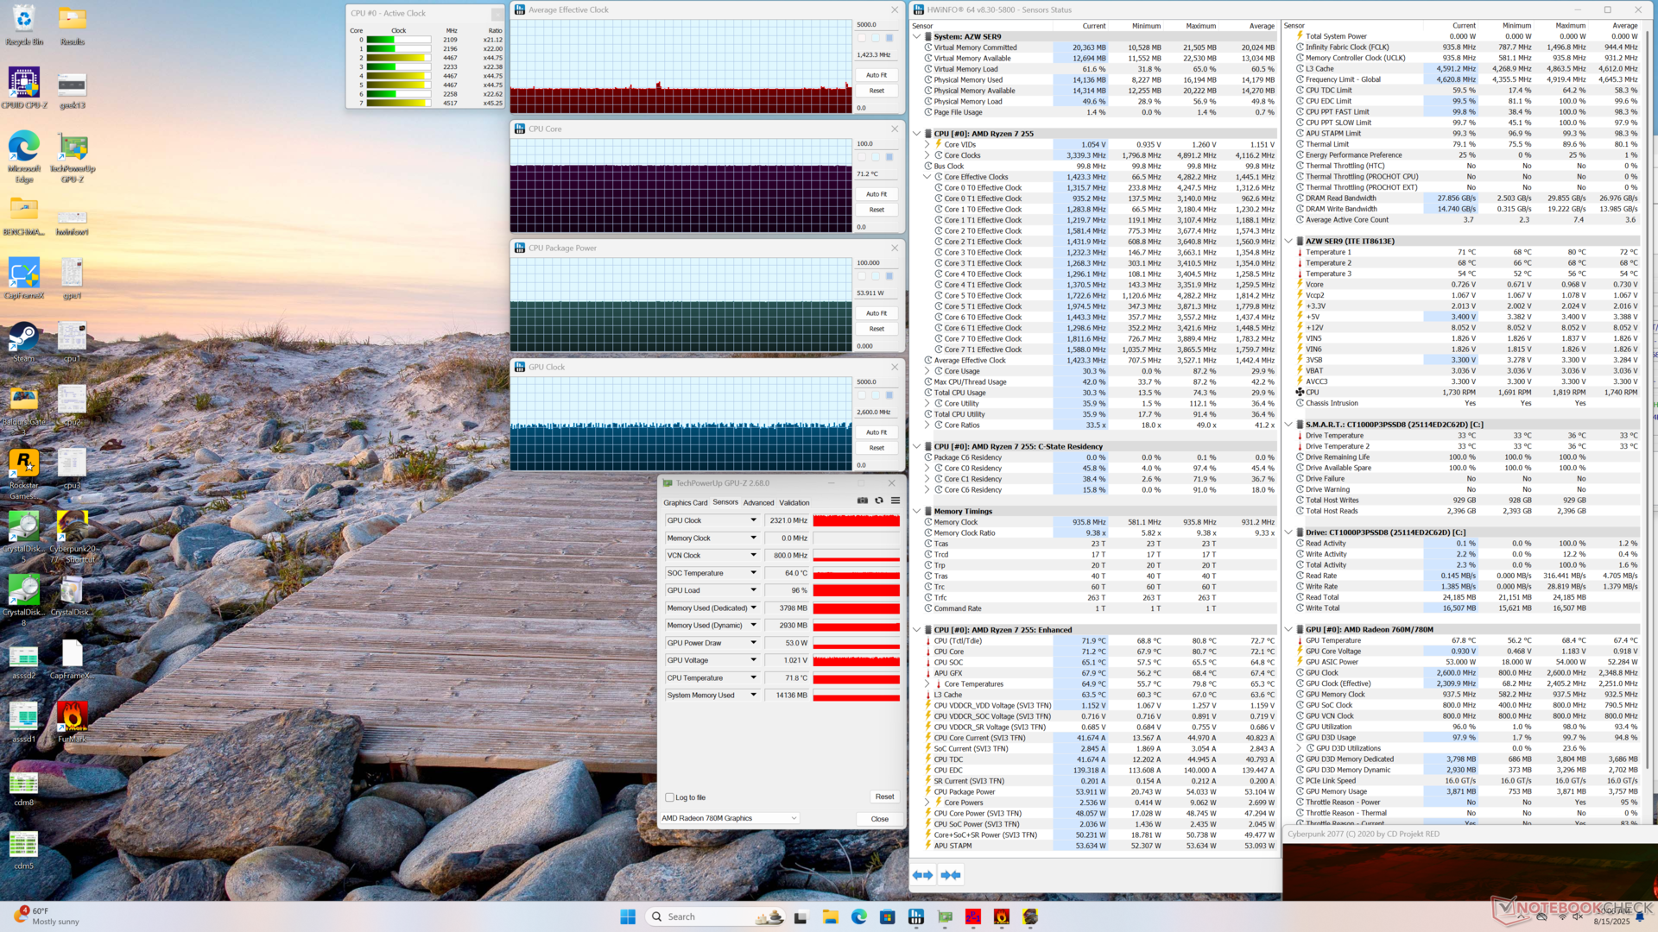1658x932 pixels.
Task: Click the Maximum column header in HWiNFO left panel
Action: pyautogui.click(x=1200, y=26)
